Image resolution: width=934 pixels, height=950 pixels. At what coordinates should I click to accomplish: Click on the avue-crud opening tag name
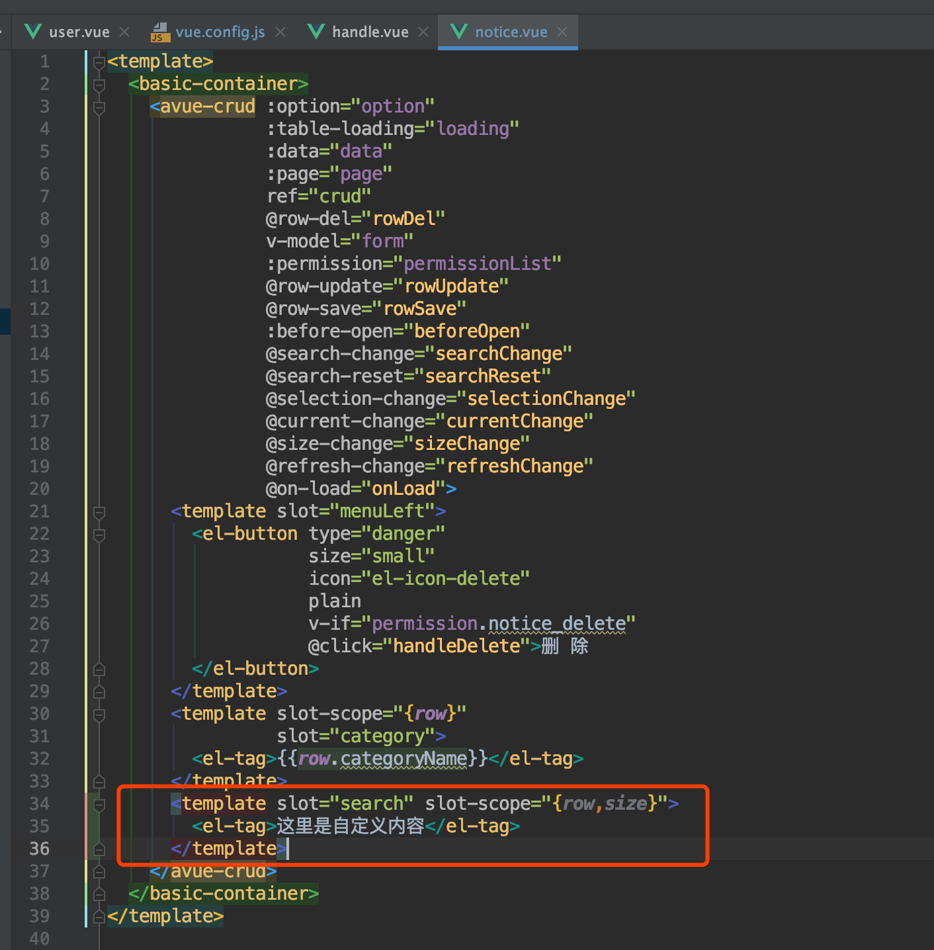(208, 107)
